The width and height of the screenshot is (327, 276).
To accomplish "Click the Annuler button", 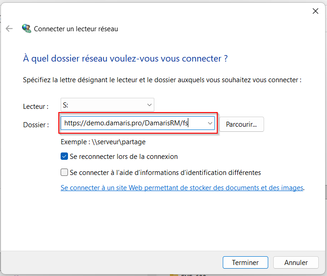I will click(x=296, y=263).
